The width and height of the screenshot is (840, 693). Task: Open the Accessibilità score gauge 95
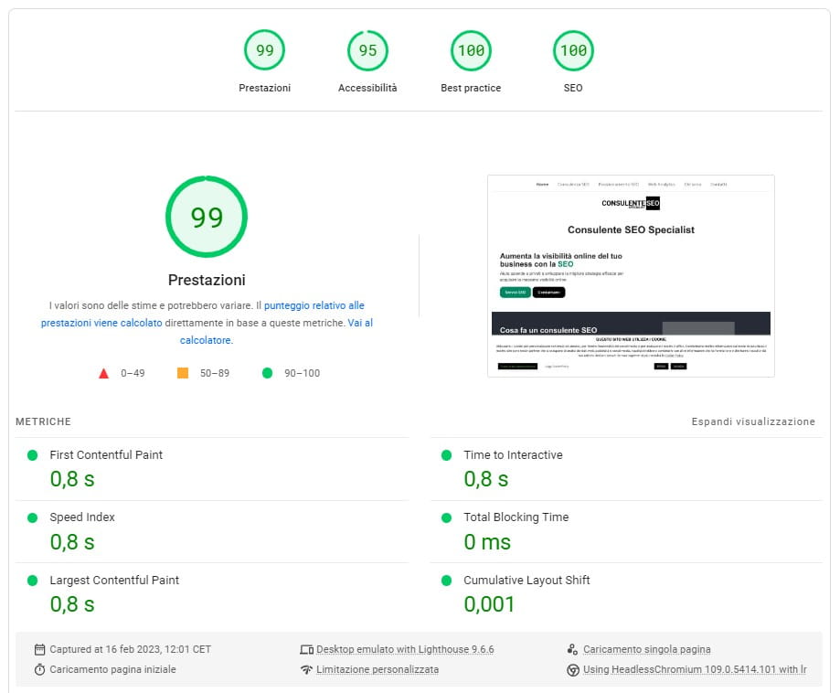367,50
